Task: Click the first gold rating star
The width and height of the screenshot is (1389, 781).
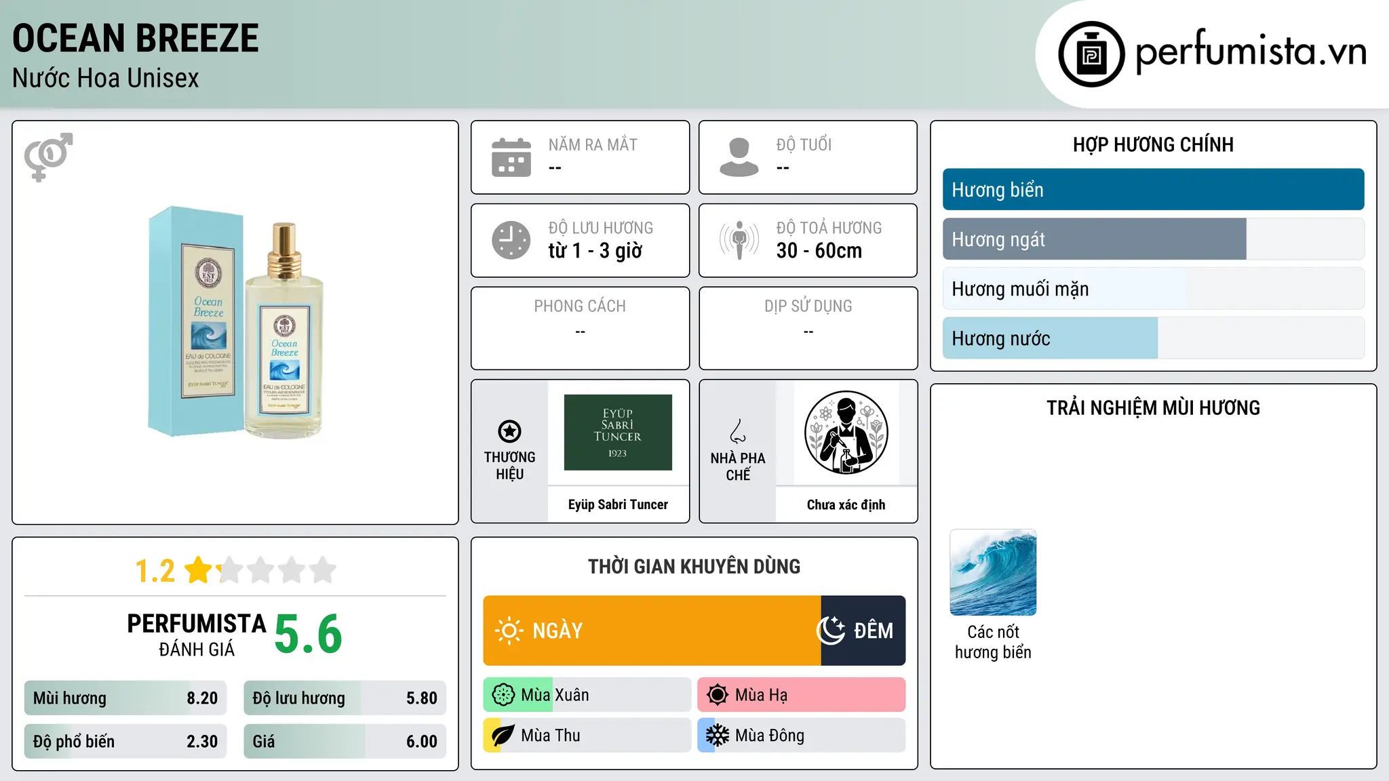Action: pyautogui.click(x=199, y=569)
